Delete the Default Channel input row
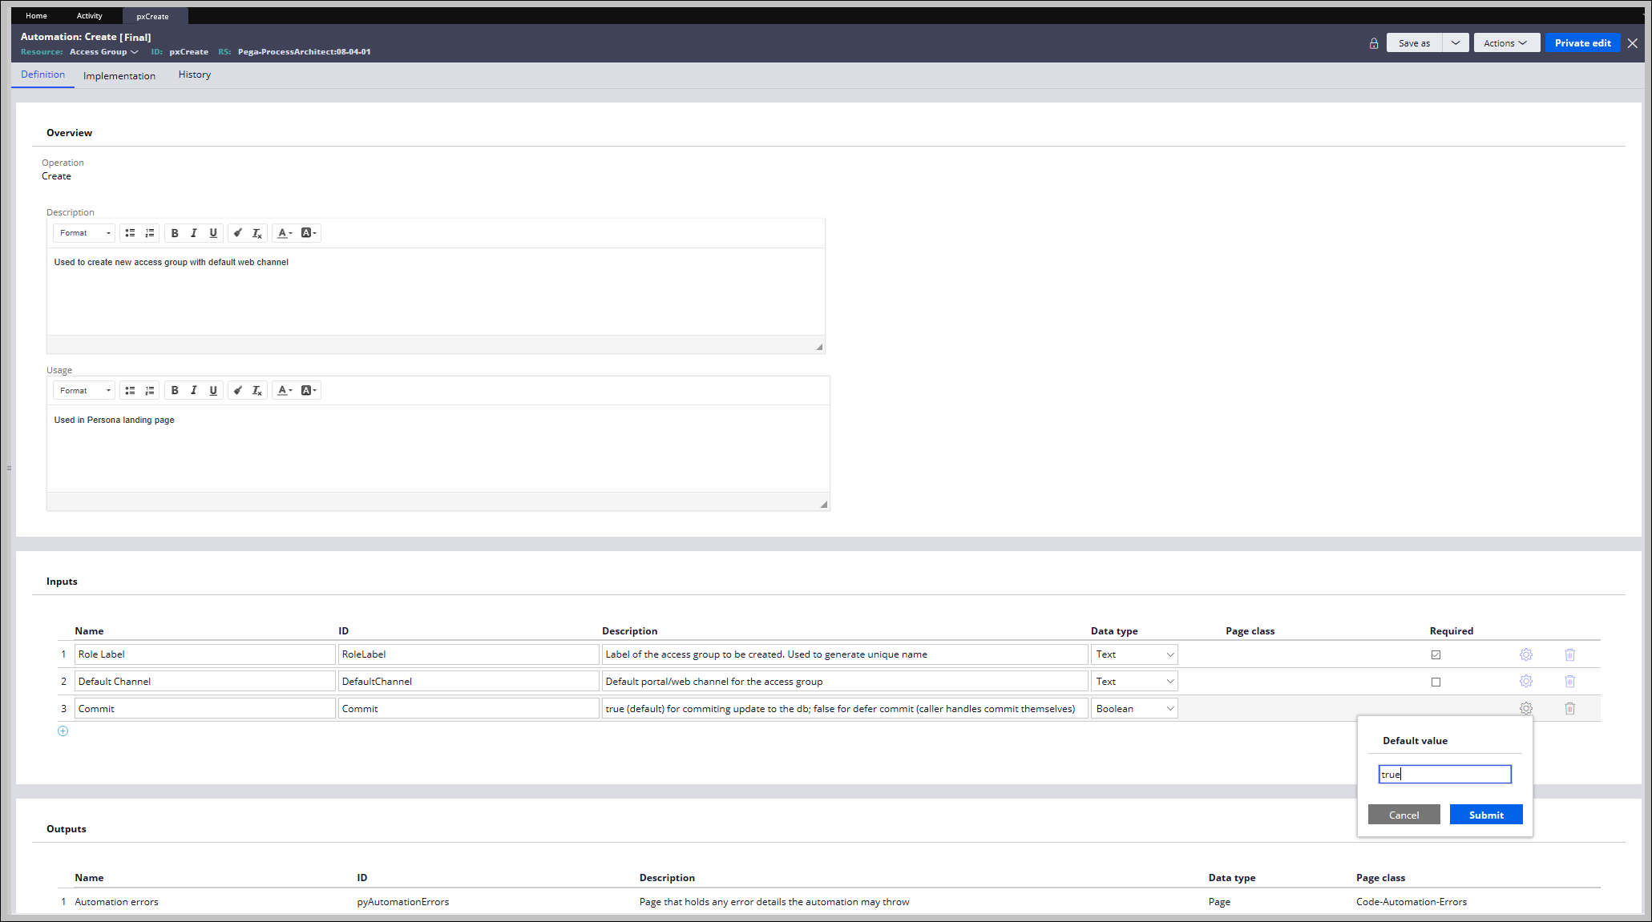Viewport: 1652px width, 922px height. click(1569, 682)
